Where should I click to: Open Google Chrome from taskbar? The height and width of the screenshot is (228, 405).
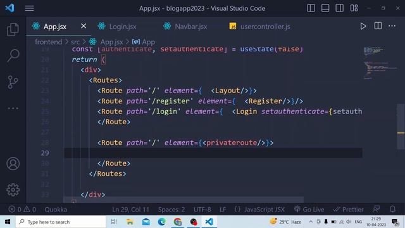point(178,222)
